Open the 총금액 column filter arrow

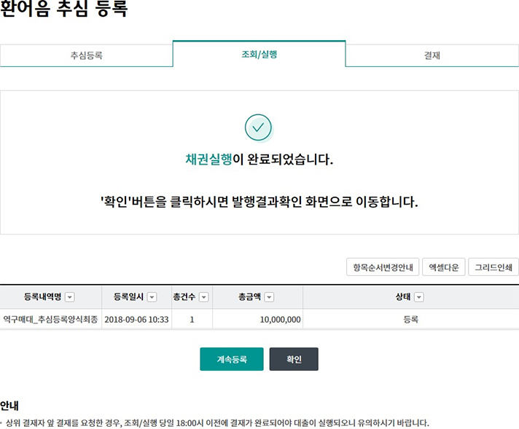(269, 297)
